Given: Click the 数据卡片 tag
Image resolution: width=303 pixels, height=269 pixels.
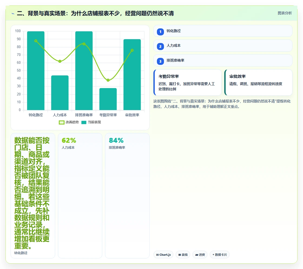Looking at the screenshot, I should 220,255.
